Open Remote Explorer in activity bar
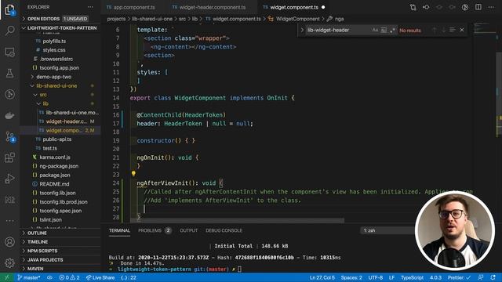Viewport: 502px width, 282px height. click(10, 52)
